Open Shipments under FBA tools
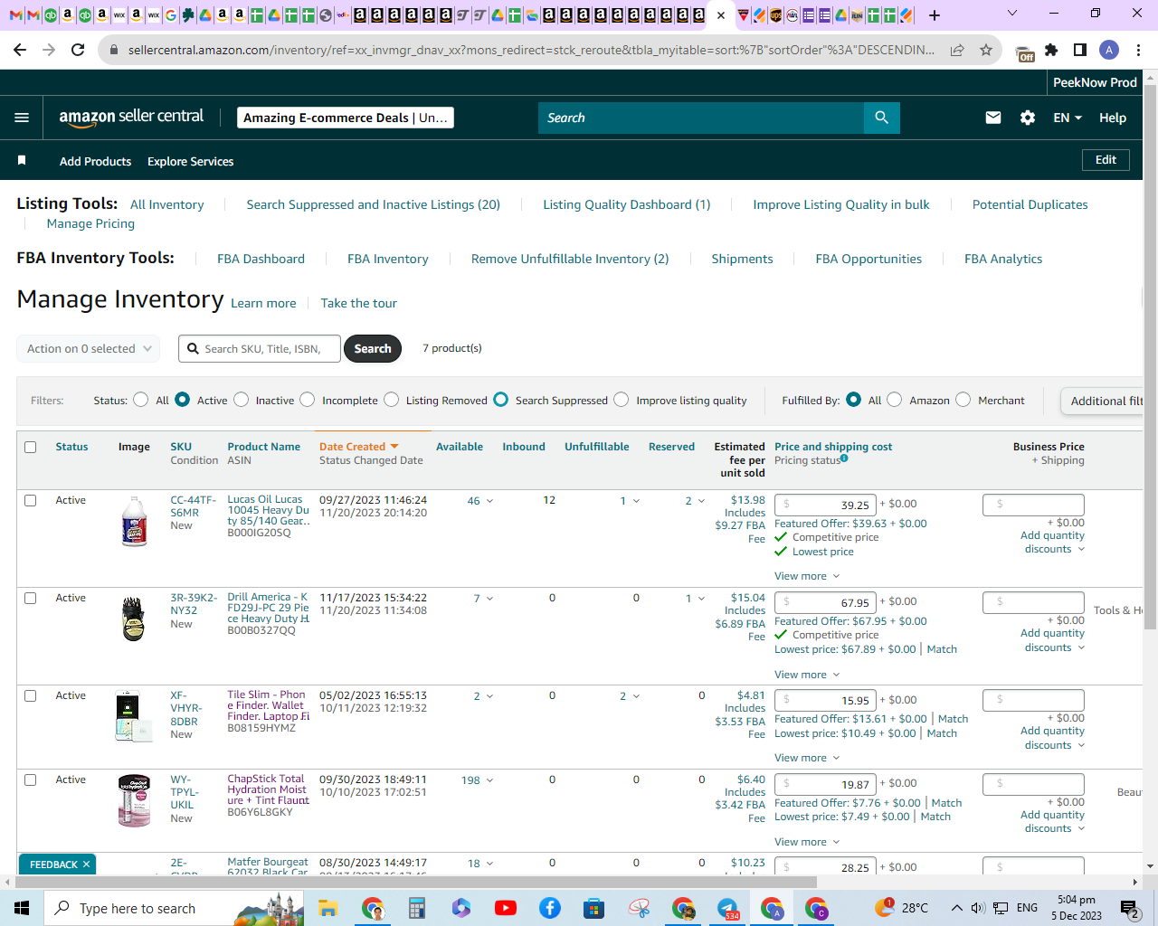The height and width of the screenshot is (926, 1158). tap(742, 259)
